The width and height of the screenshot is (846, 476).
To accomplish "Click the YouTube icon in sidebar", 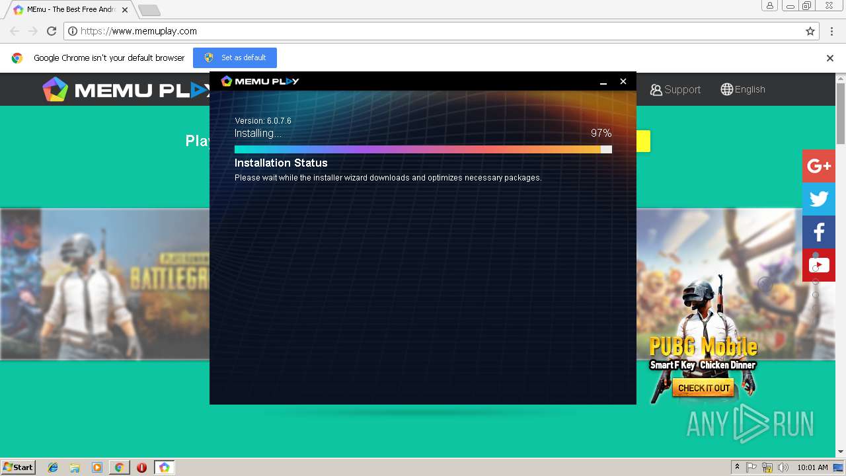I will coord(819,265).
